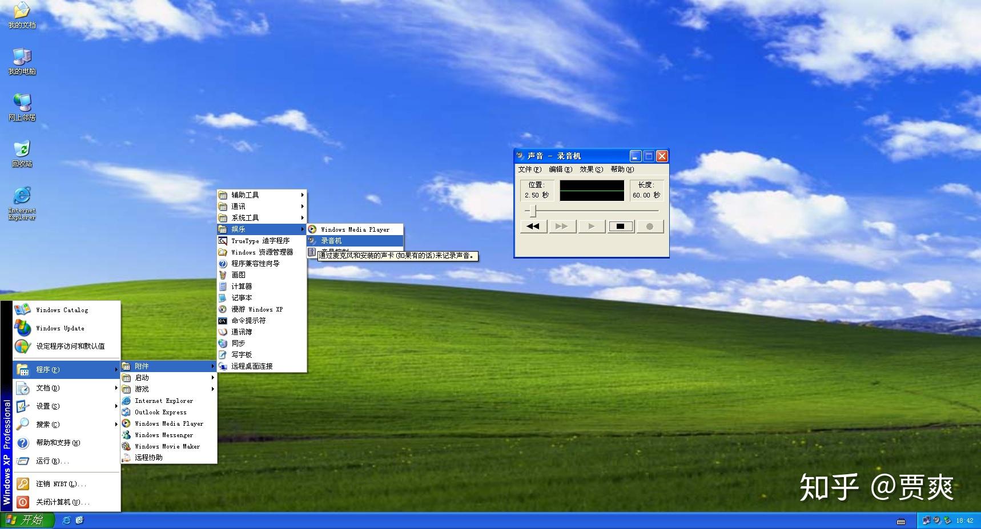Viewport: 981px width, 529px height.
Task: Launch 命令提示符 from the accessories menu
Action: 262,321
